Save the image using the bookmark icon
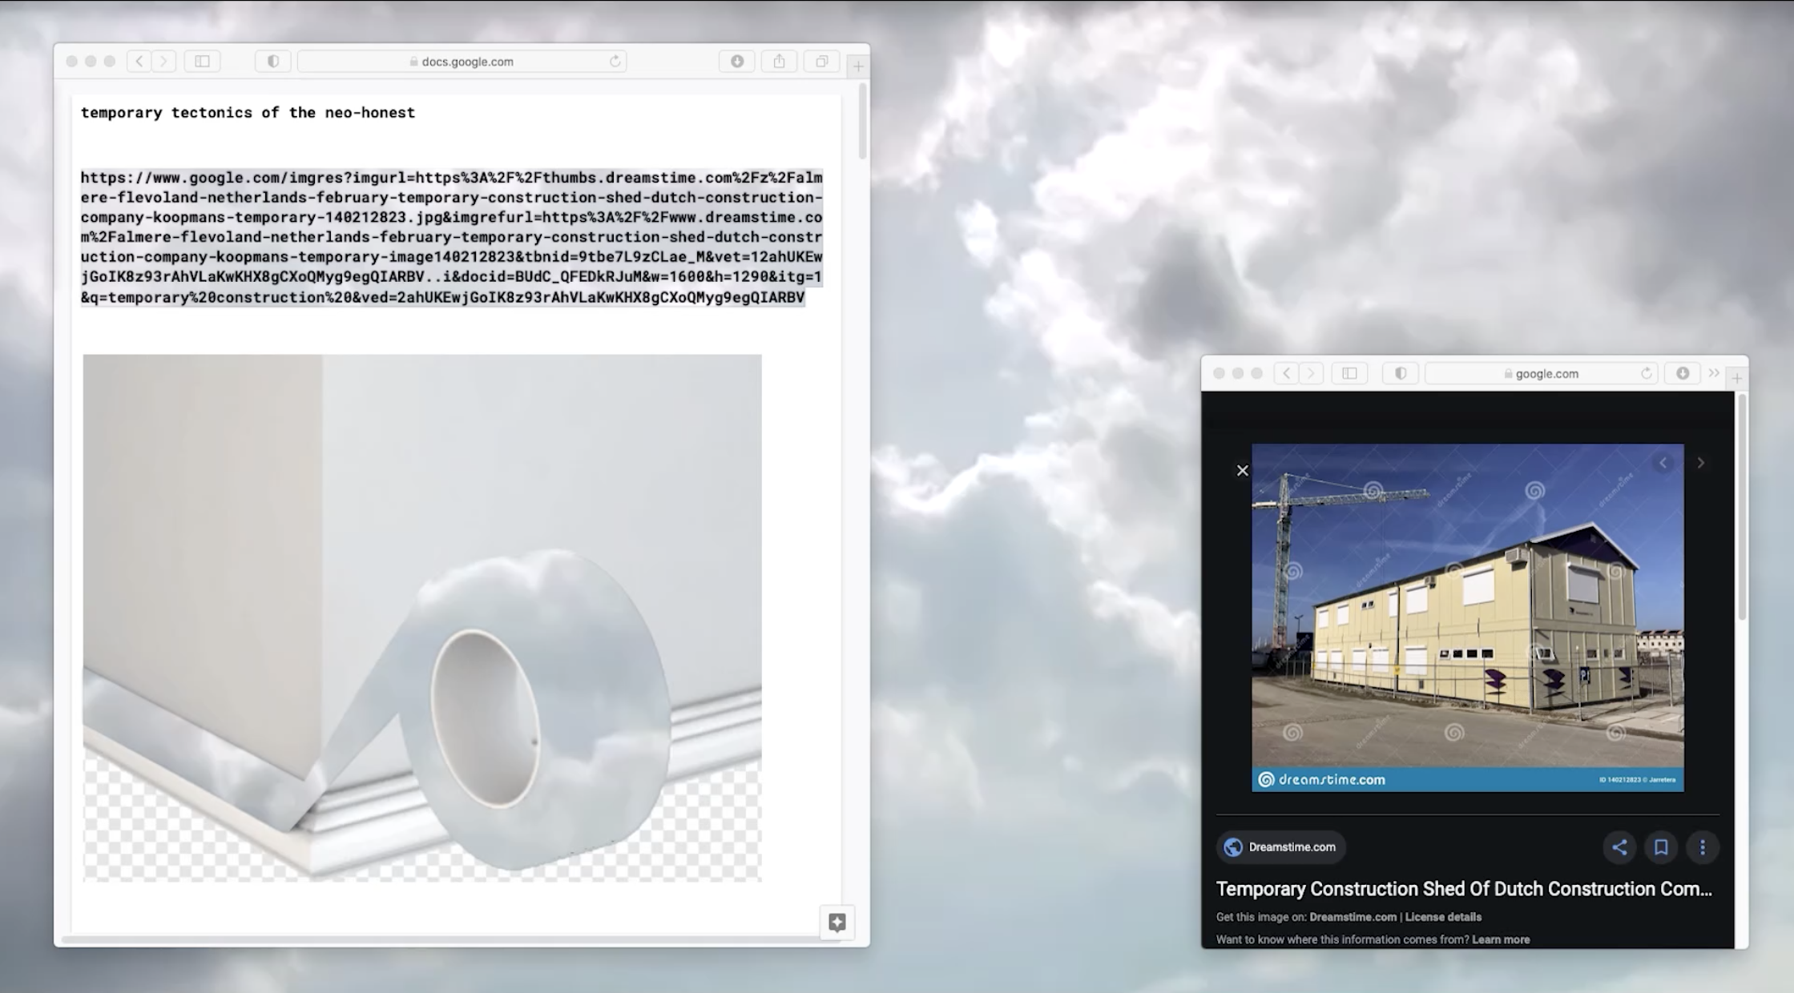Image resolution: width=1794 pixels, height=993 pixels. click(1661, 847)
